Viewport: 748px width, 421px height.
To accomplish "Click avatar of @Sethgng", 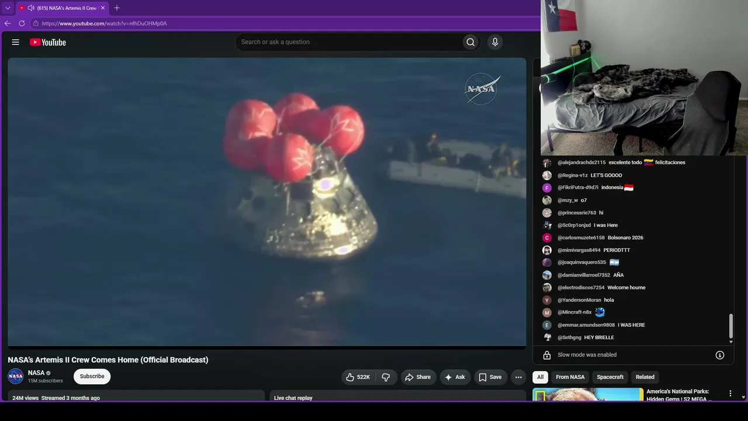I will click(x=547, y=337).
